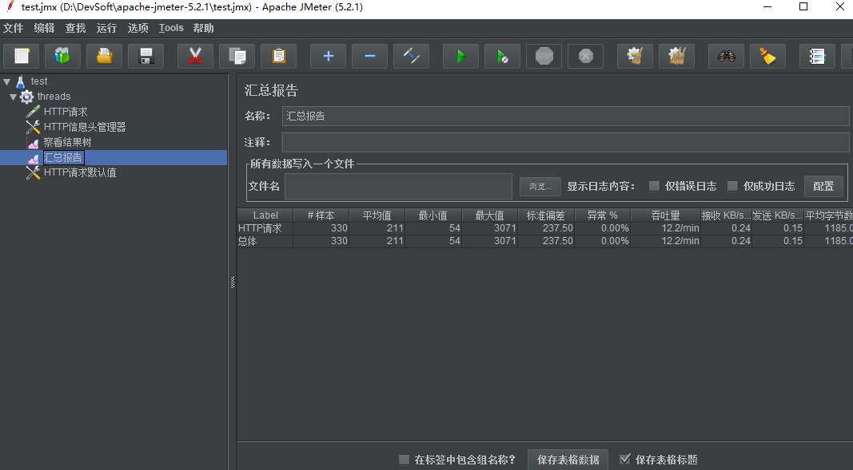Open the Tools menu
Viewport: 853px width, 470px height.
(171, 28)
